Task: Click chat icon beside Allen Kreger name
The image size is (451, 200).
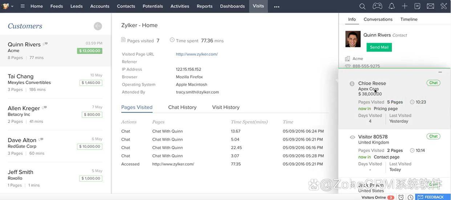Action: (44, 108)
